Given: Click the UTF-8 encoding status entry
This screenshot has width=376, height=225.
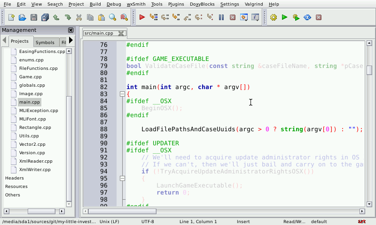Looking at the screenshot, I should [148, 222].
